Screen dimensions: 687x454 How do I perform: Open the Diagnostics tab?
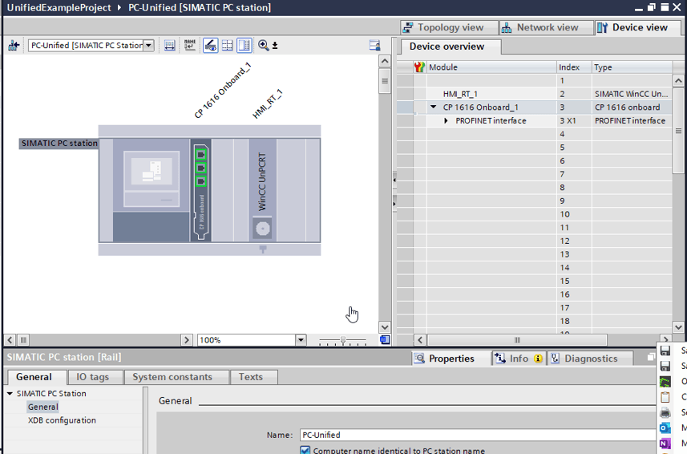[590, 359]
